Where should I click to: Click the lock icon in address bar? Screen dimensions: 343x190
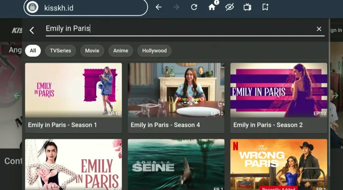(32, 7)
